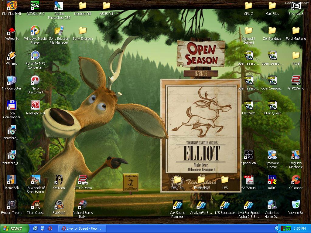Launch the 3ds max 6 shortcut
The height and width of the screenshot is (233, 311).
click(x=296, y=6)
